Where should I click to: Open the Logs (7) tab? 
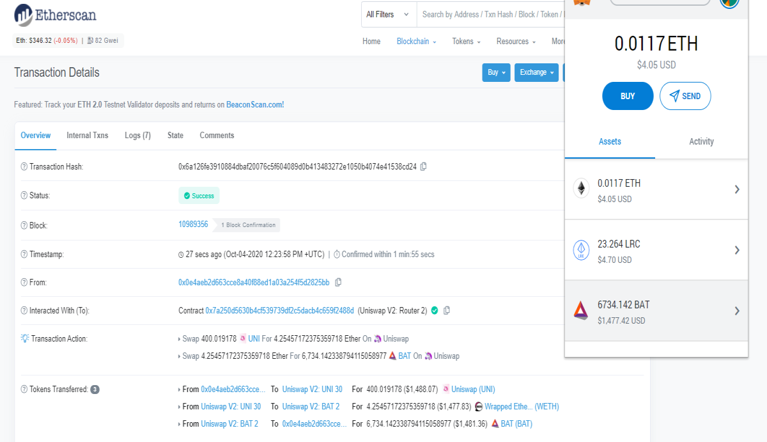[137, 136]
